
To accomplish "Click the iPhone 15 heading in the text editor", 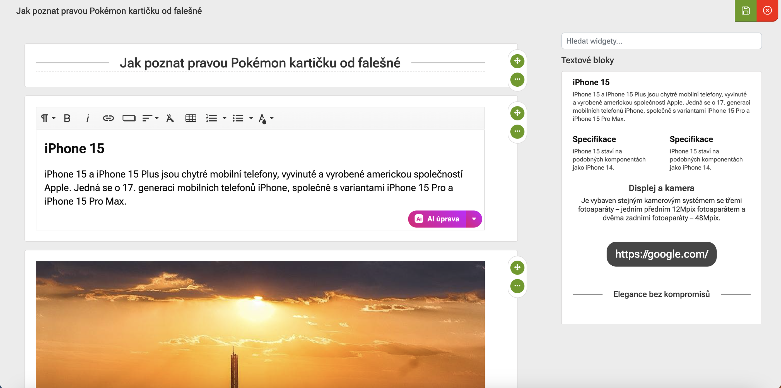I will (74, 148).
